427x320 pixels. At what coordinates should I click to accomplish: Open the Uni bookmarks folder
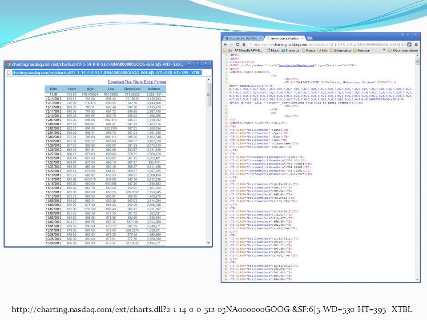pyautogui.click(x=228, y=50)
